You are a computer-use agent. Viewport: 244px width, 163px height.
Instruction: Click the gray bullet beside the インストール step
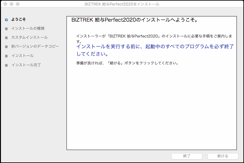(6, 56)
